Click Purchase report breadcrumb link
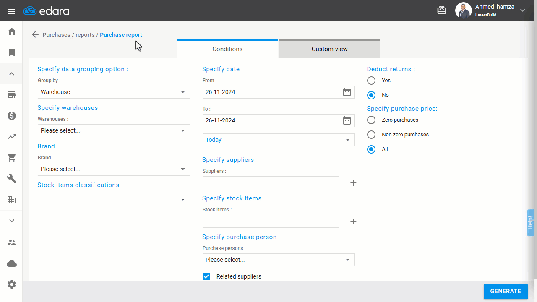This screenshot has width=537, height=302. 121,35
